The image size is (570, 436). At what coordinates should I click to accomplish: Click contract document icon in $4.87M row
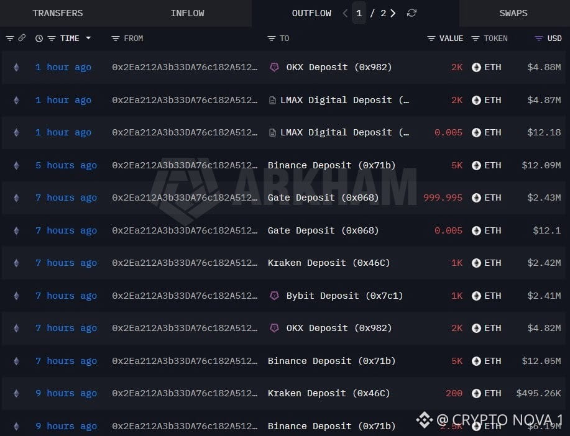(272, 100)
